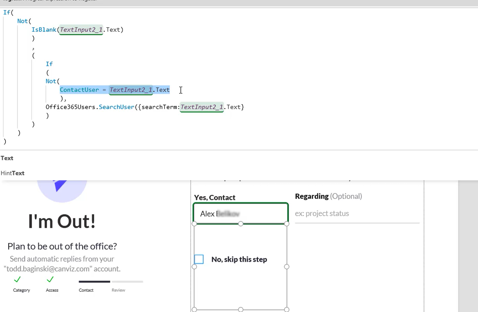Click the green checkmark above Access
Viewport: 478px width, 312px height.
point(50,280)
